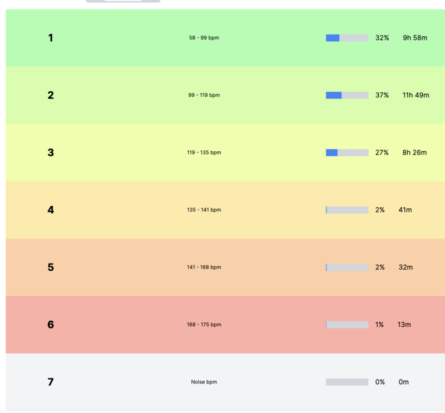Click the 37% percentage value
The image size is (445, 413).
[382, 95]
